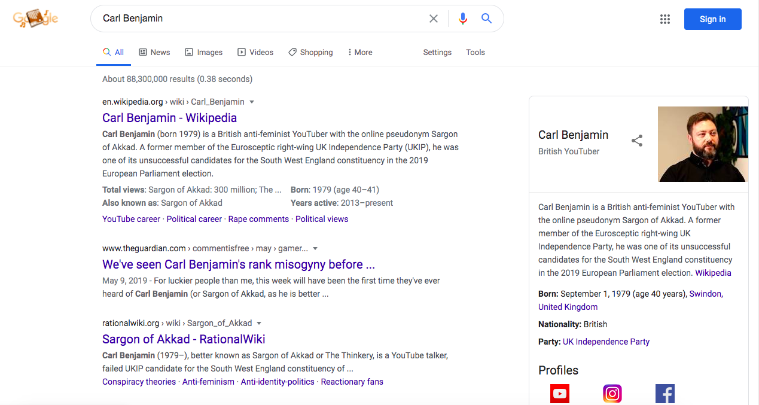759x405 pixels.
Task: Click the rationalwiki.org breadcrumb URL
Action: 131,323
